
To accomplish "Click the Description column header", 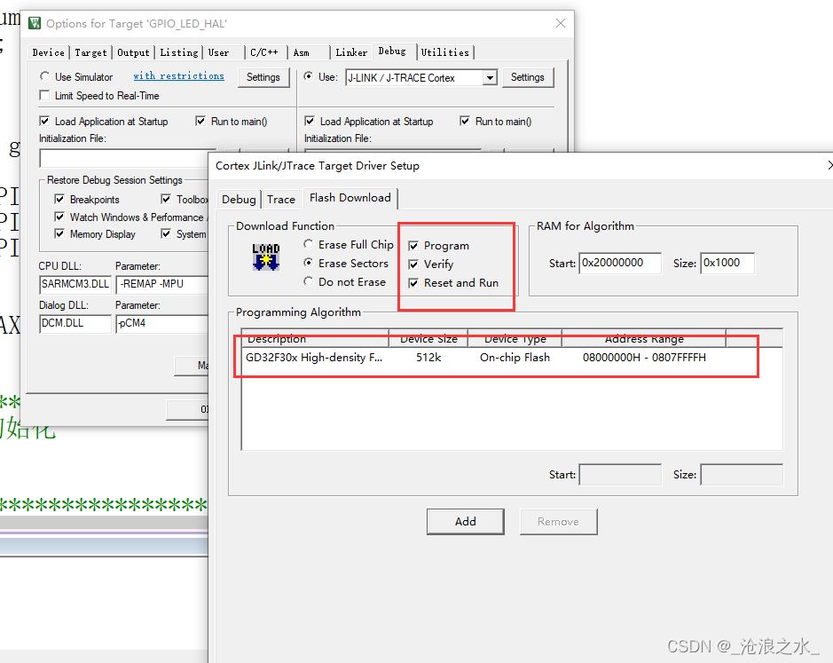I will click(x=316, y=339).
